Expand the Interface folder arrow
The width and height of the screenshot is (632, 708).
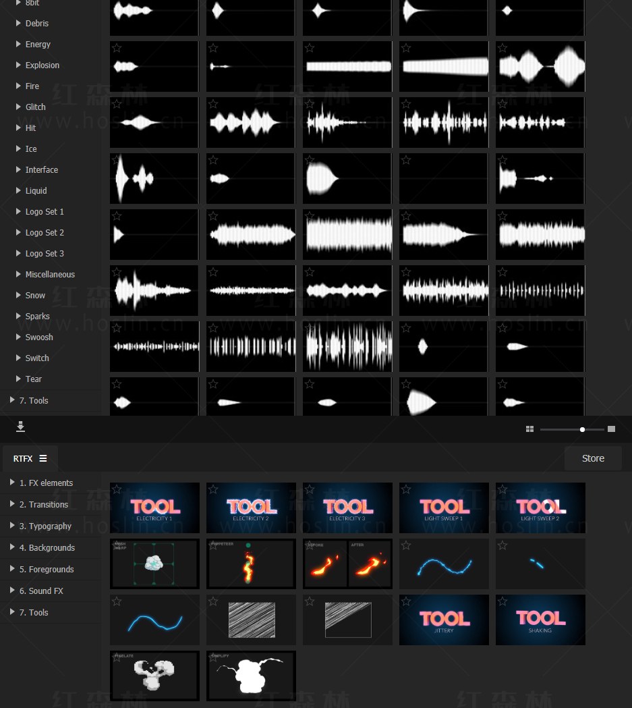click(x=18, y=169)
